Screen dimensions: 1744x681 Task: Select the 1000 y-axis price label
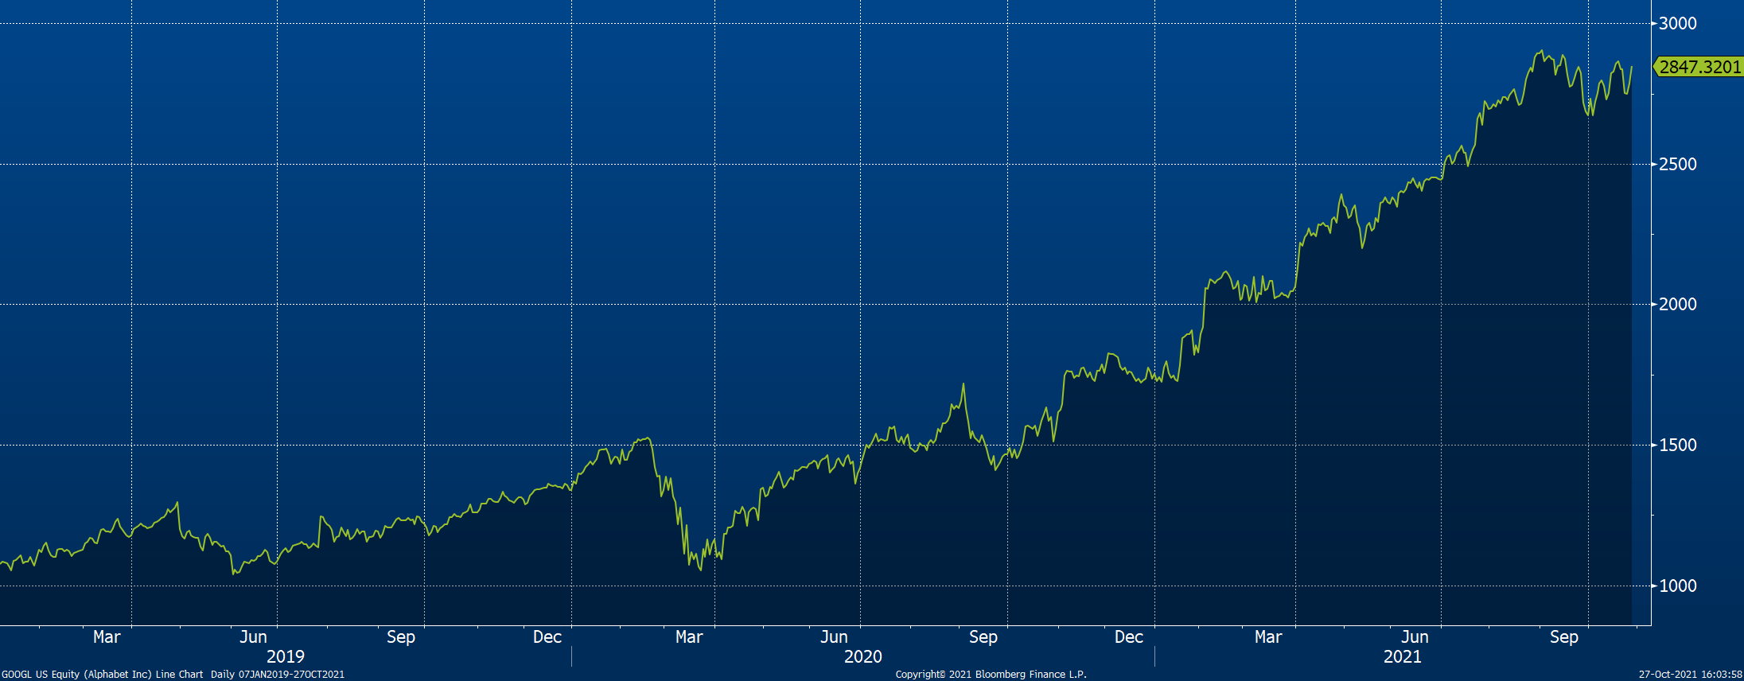1678,586
